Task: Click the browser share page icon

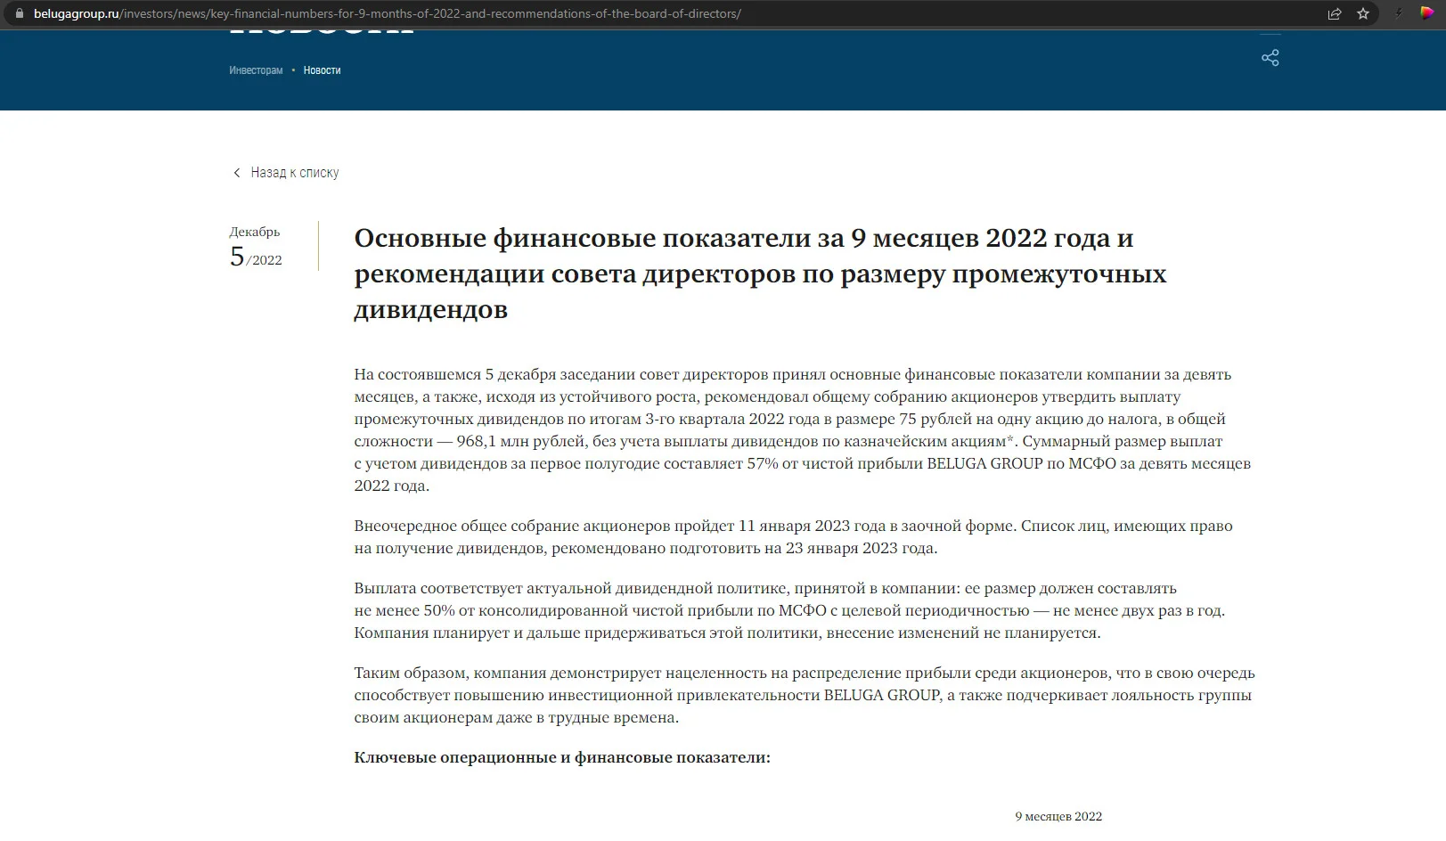Action: (1335, 13)
